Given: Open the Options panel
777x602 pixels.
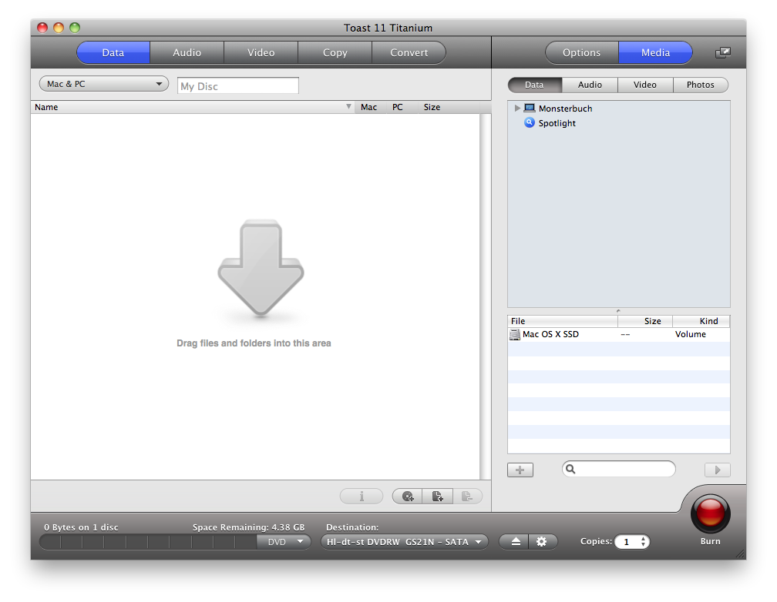Looking at the screenshot, I should (x=582, y=52).
